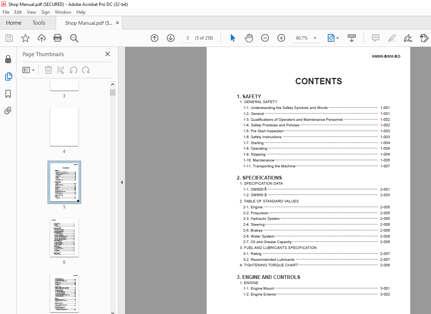The height and width of the screenshot is (314, 431).
Task: Click the page number input field
Action: 188,38
